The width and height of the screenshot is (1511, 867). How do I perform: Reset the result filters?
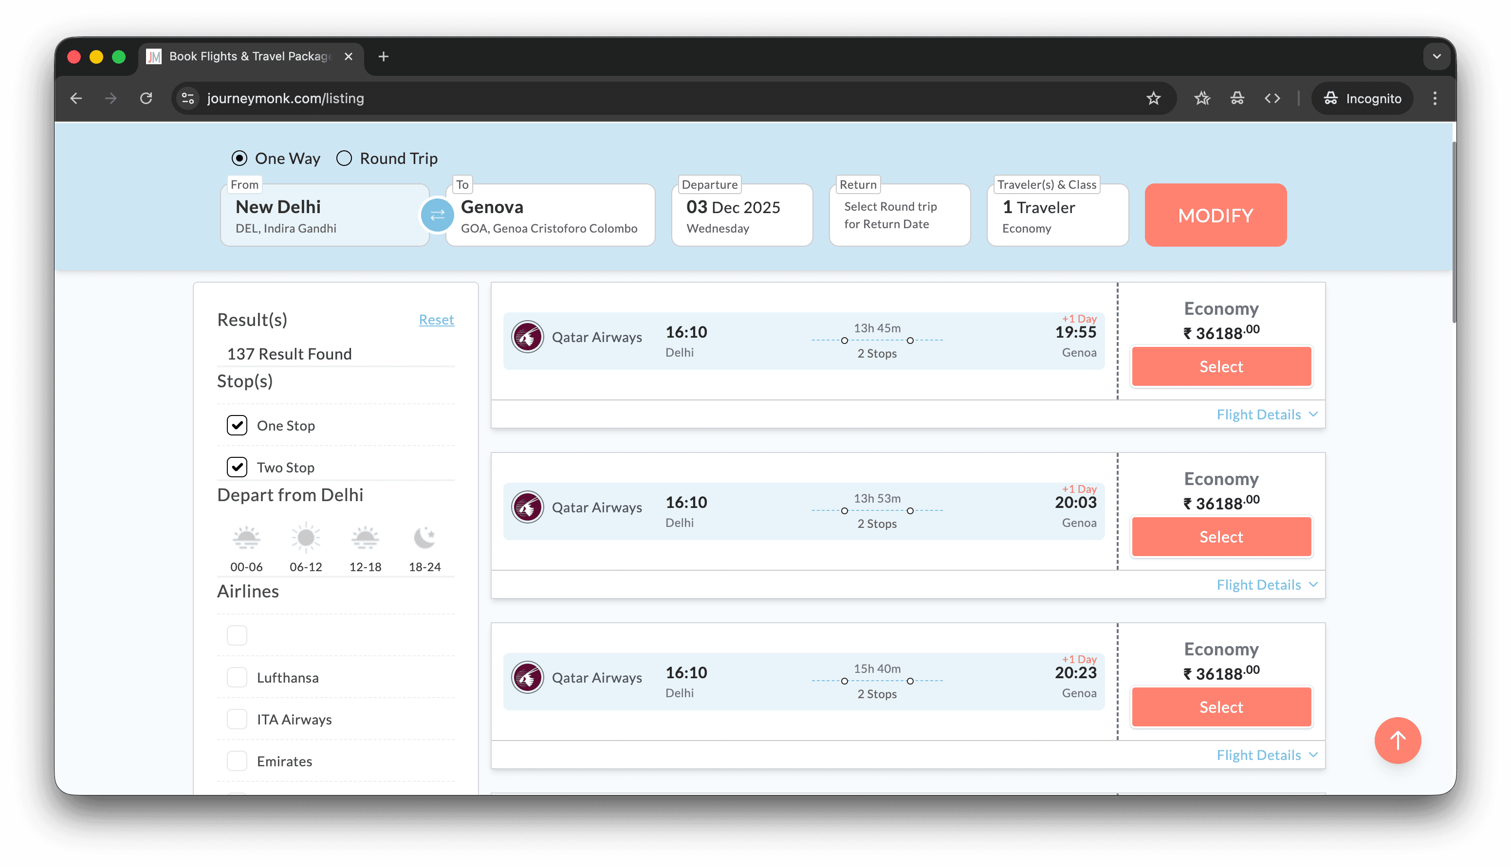(436, 320)
